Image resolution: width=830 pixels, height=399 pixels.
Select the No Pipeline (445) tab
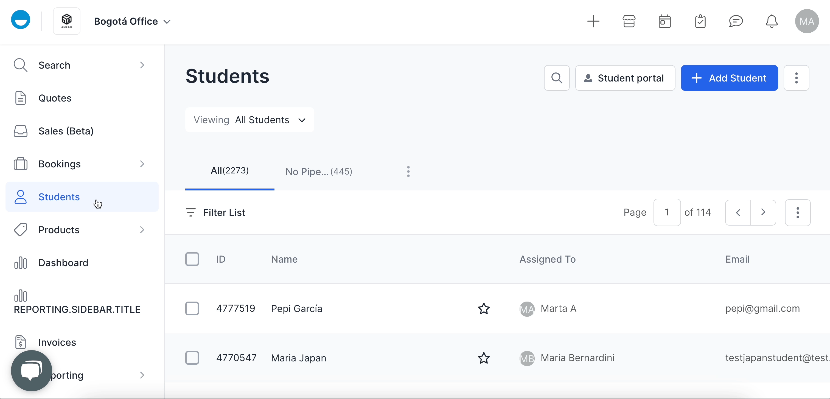pyautogui.click(x=318, y=171)
